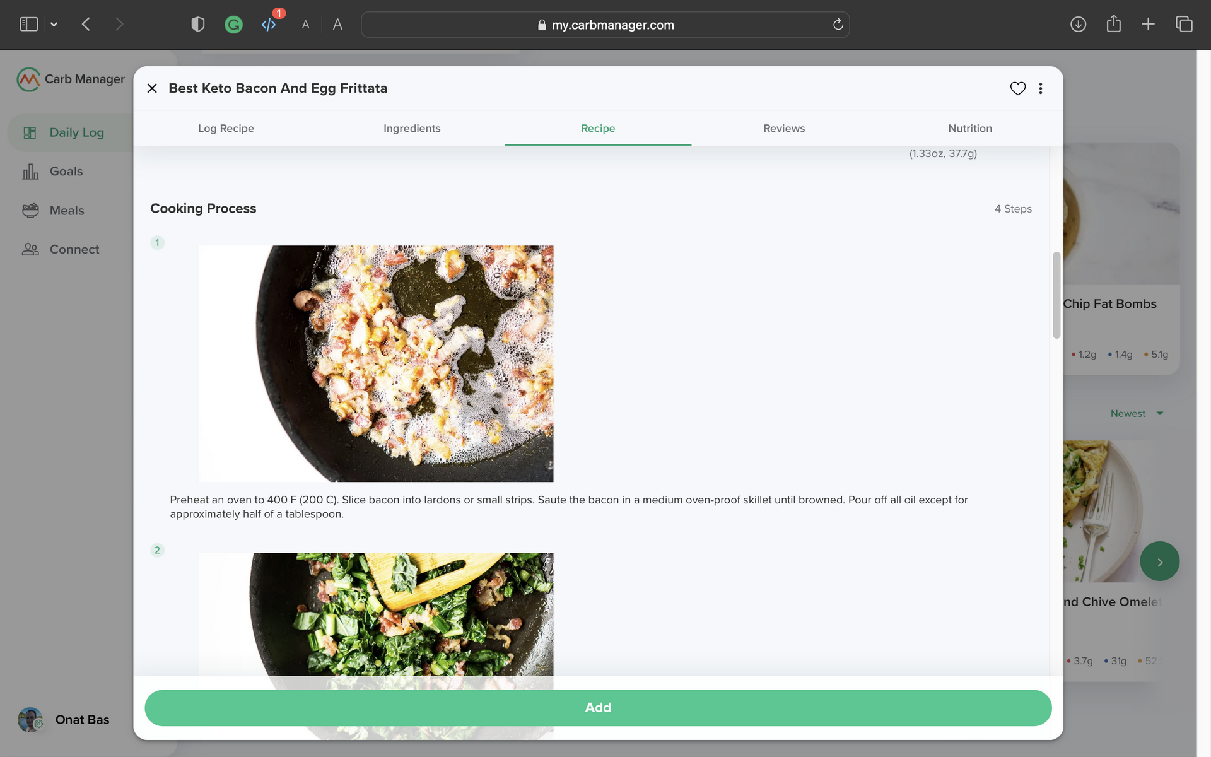Click the close X icon to dismiss
Viewport: 1211px width, 757px height.
click(151, 88)
